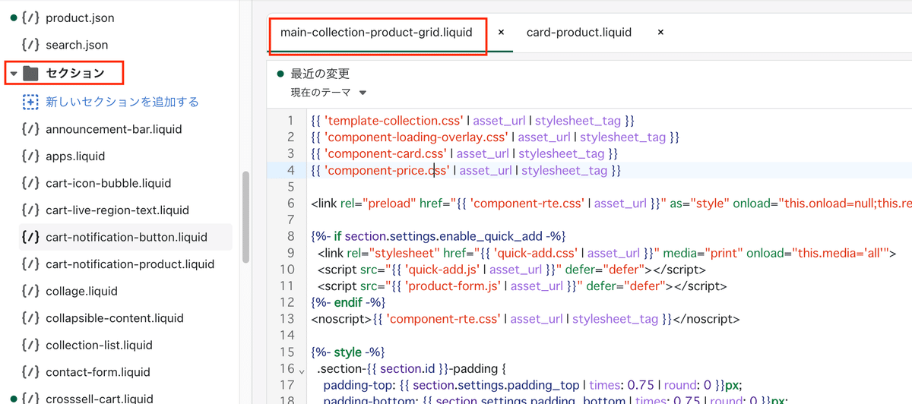Click 新しいセクションを追加する link
The image size is (912, 404).
[x=122, y=102]
